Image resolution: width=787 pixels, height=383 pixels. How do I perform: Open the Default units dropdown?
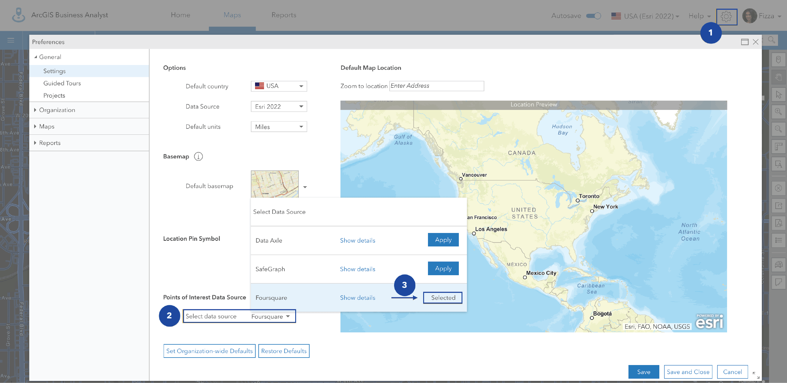(279, 127)
